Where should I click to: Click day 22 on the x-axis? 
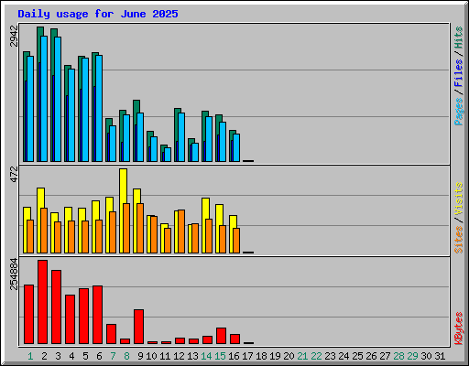coord(316,356)
